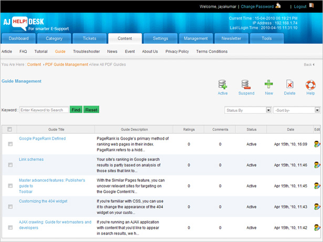Click the Content breadcrumb link
Screen dimensions: 323x242
coord(34,65)
